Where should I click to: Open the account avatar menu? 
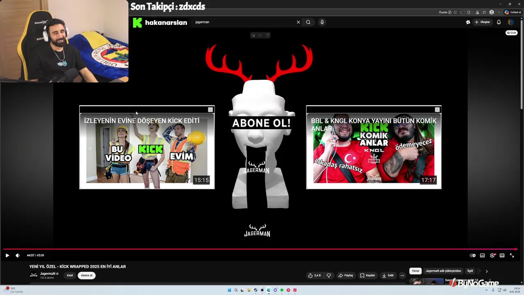coord(510,22)
